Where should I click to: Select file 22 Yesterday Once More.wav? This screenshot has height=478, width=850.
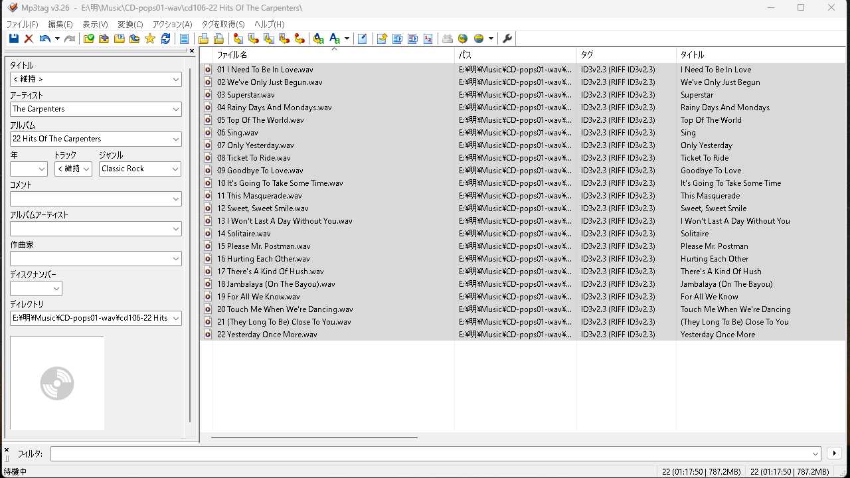coord(267,335)
